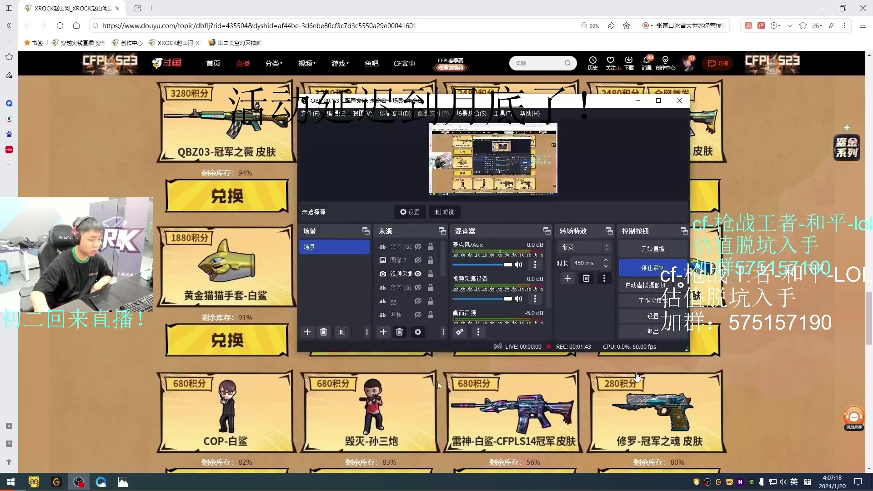The image size is (873, 491).
Task: Pop out the 混音器 dock panel
Action: tap(547, 231)
